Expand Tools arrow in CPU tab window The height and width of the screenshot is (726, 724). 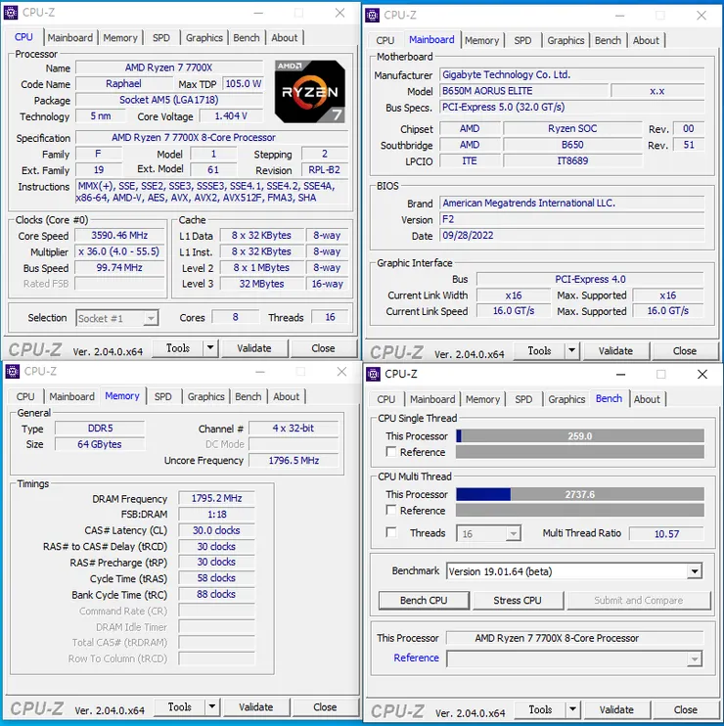(210, 347)
